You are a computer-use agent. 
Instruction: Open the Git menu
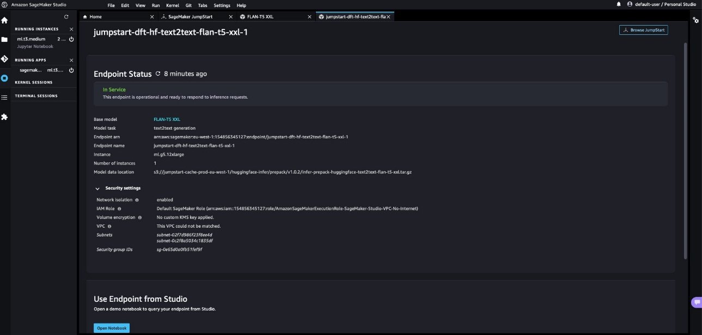(x=188, y=5)
